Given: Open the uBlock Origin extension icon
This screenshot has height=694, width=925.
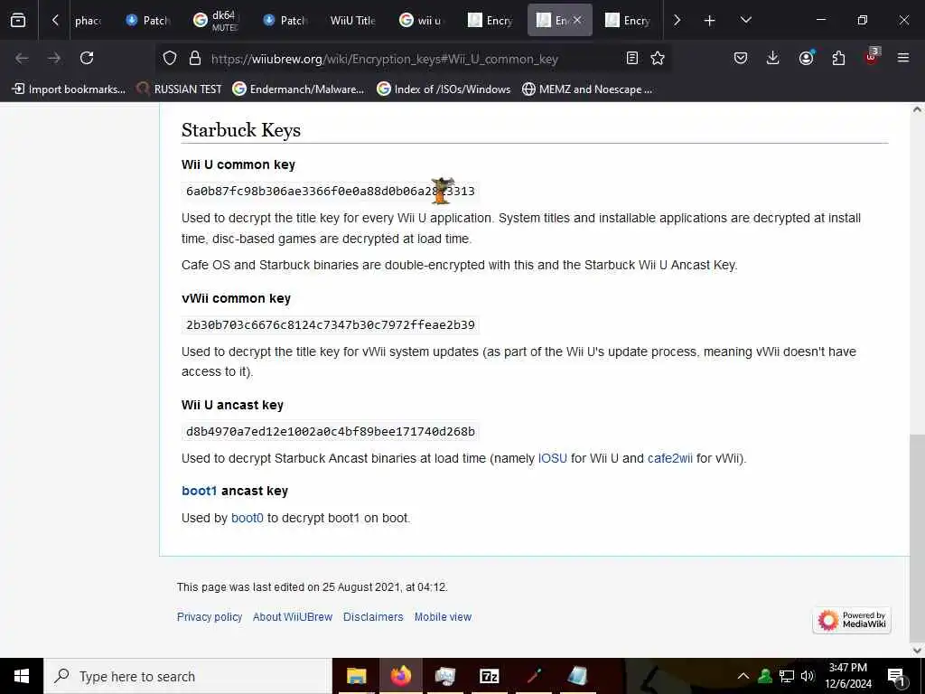Looking at the screenshot, I should point(872,57).
